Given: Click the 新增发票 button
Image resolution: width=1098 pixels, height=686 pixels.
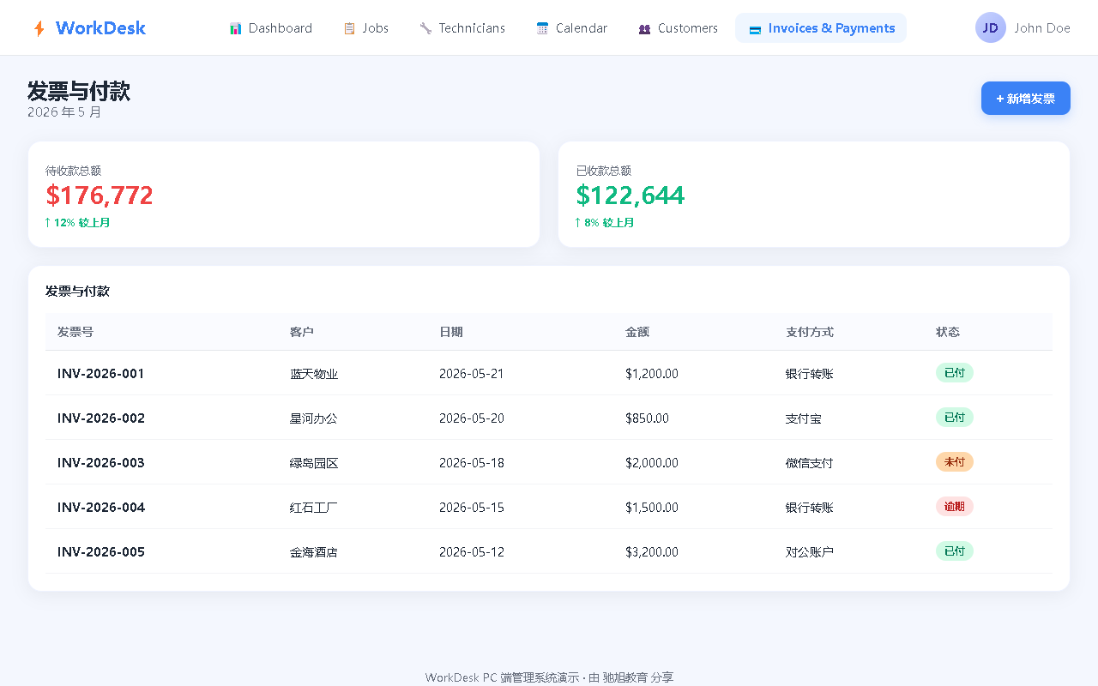Looking at the screenshot, I should [x=1026, y=99].
